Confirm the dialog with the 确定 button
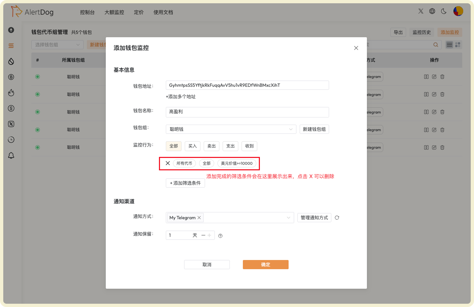The width and height of the screenshot is (474, 307). tap(265, 264)
